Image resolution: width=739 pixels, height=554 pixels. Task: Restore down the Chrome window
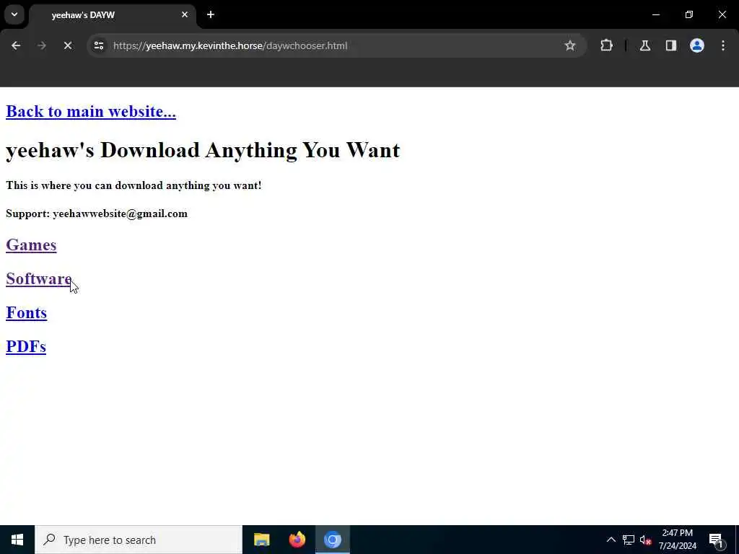(689, 14)
